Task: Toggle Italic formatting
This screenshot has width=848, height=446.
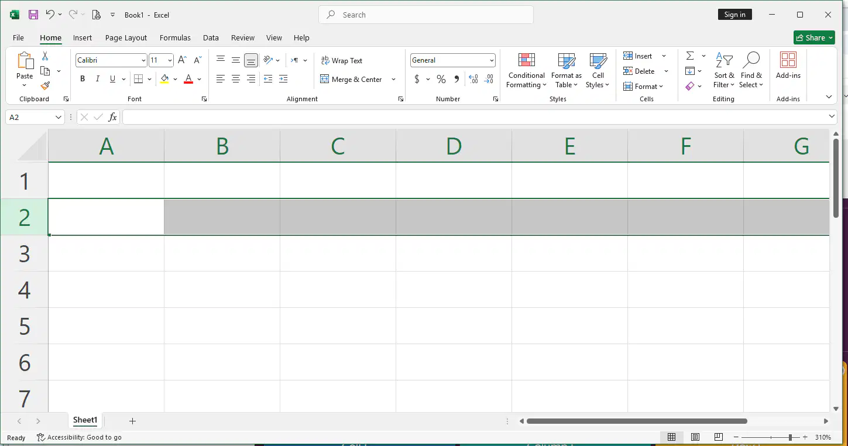Action: click(x=98, y=79)
